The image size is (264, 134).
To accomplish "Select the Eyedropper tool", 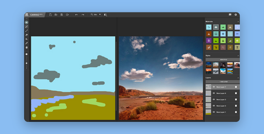I will click(x=27, y=43).
